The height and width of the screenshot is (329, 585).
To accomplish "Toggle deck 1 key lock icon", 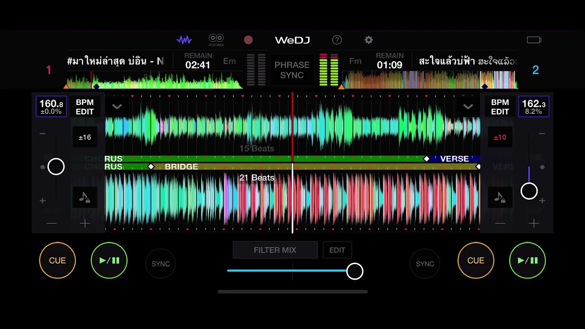I will [85, 197].
